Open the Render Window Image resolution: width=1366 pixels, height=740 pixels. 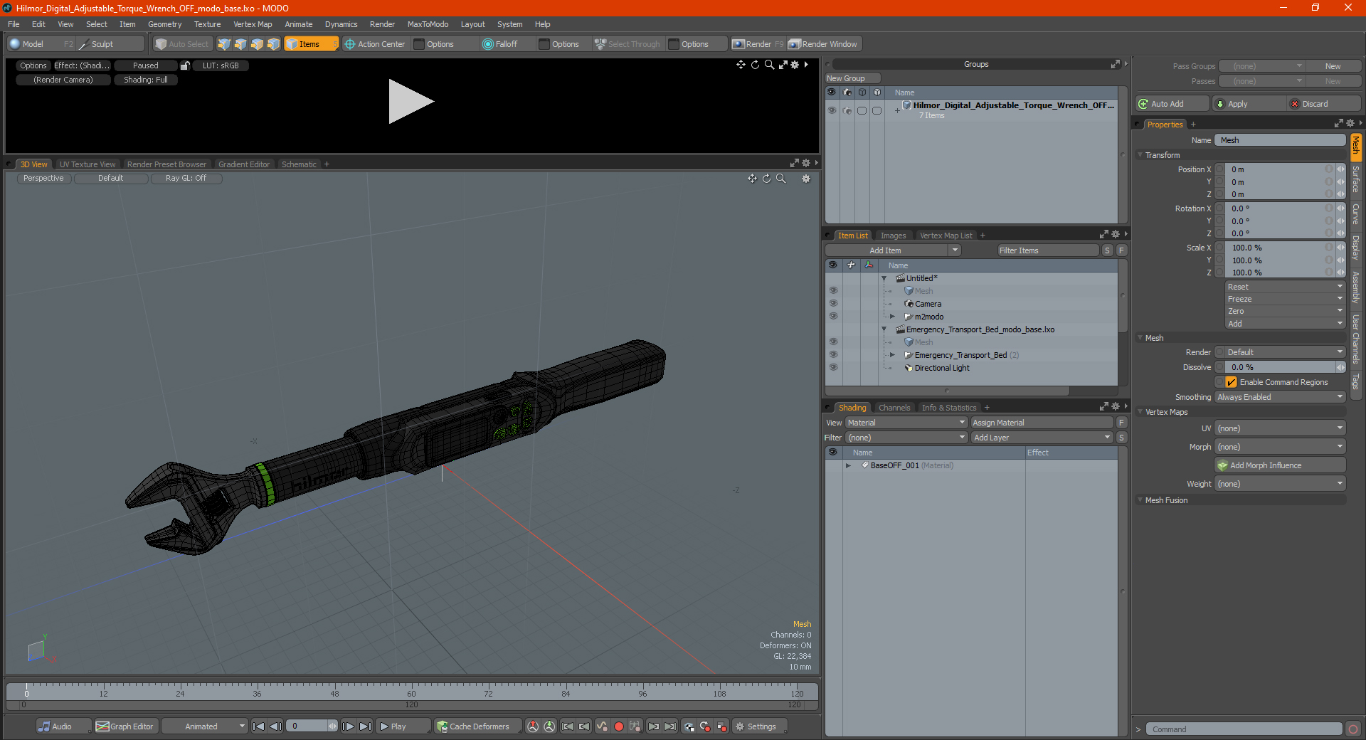click(824, 44)
